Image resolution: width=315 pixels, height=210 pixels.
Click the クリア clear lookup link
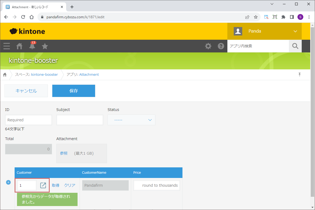(x=70, y=185)
